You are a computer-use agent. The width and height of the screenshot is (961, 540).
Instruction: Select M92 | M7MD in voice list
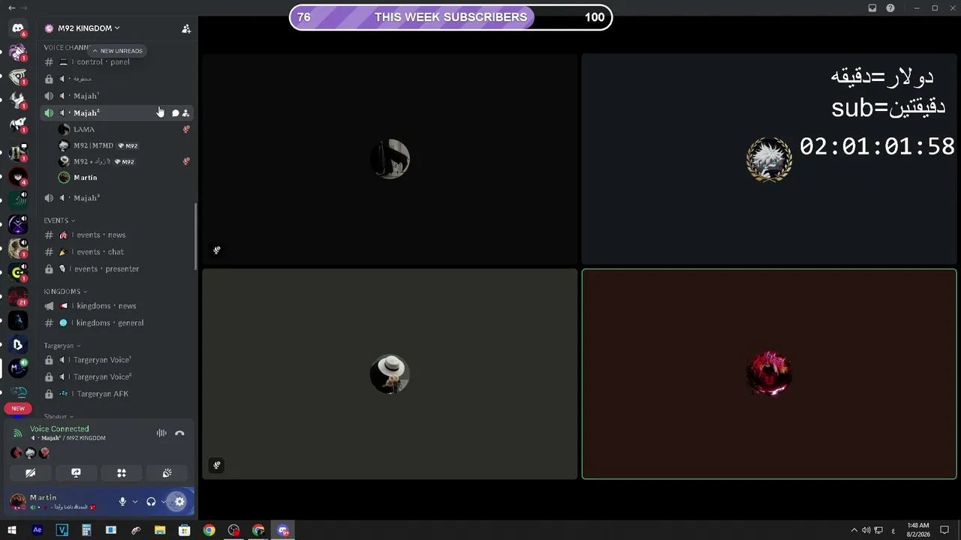pos(124,145)
